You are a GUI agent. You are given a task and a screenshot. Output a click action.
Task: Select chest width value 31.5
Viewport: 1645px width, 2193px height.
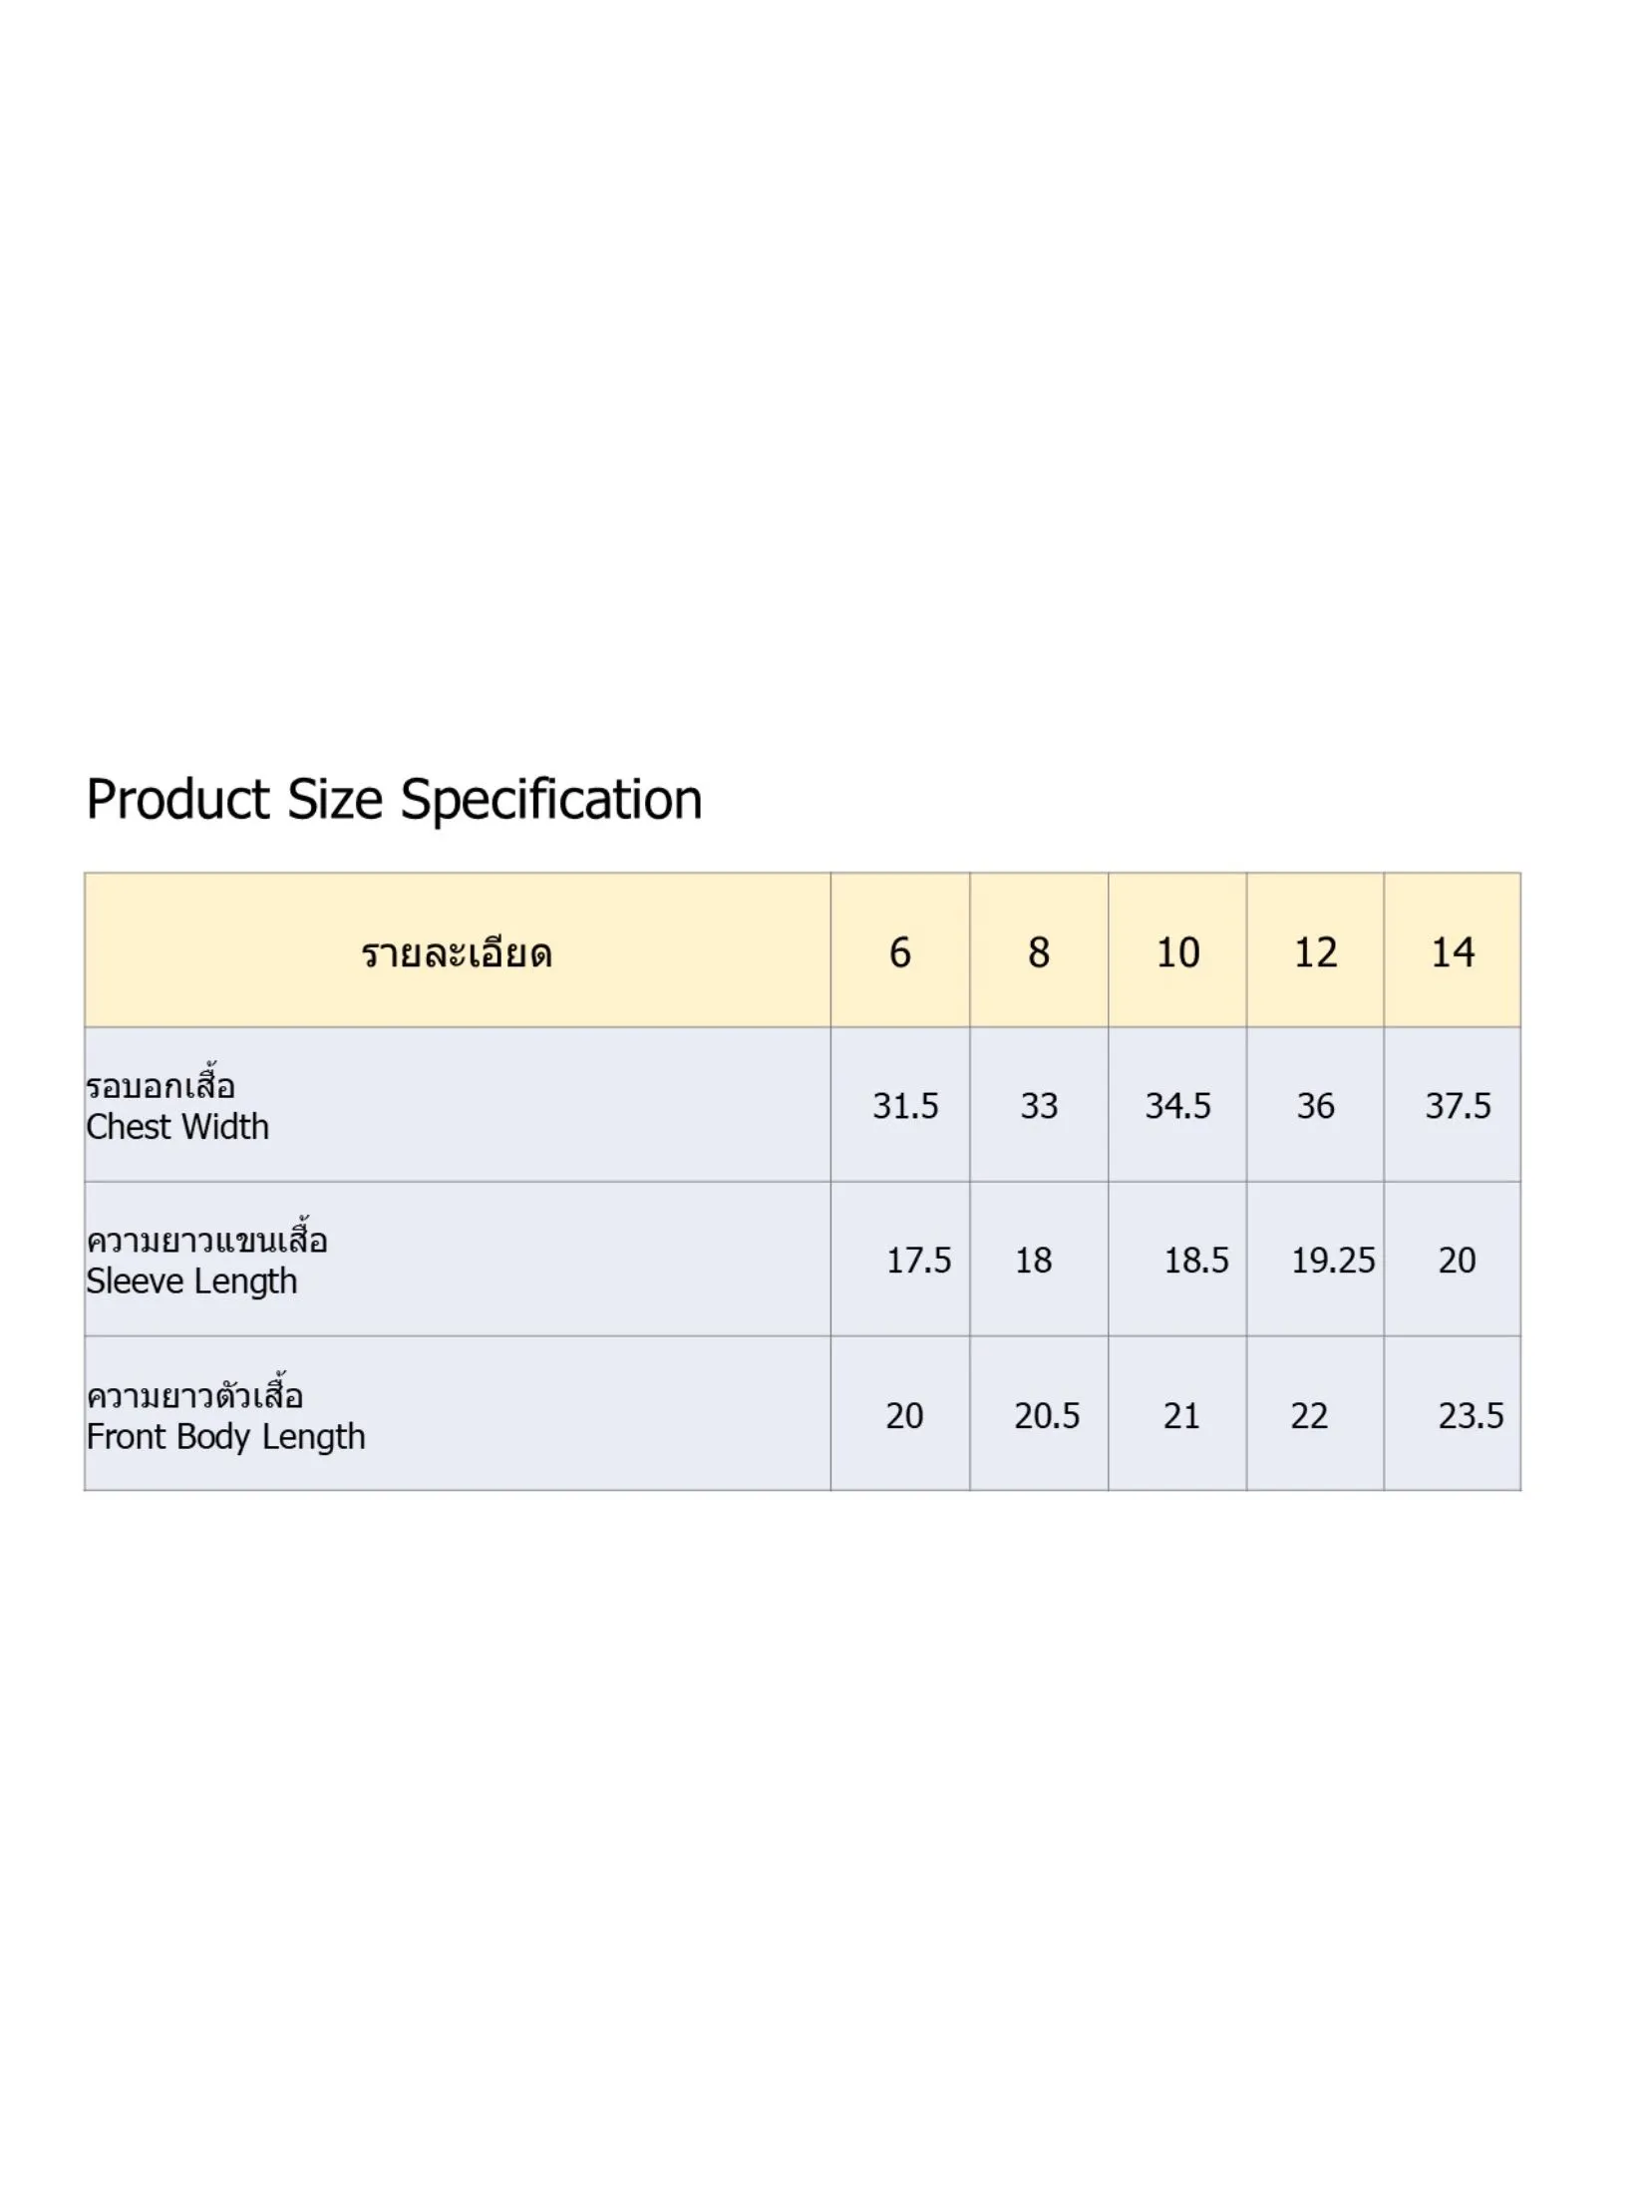(905, 1106)
